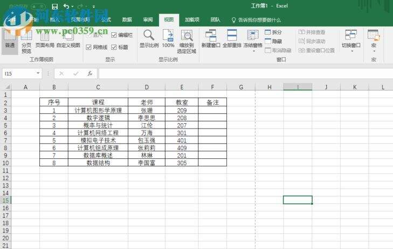The width and height of the screenshot is (393, 249).
Task: Expand the Name Box dropdown arrow
Action: (38, 73)
